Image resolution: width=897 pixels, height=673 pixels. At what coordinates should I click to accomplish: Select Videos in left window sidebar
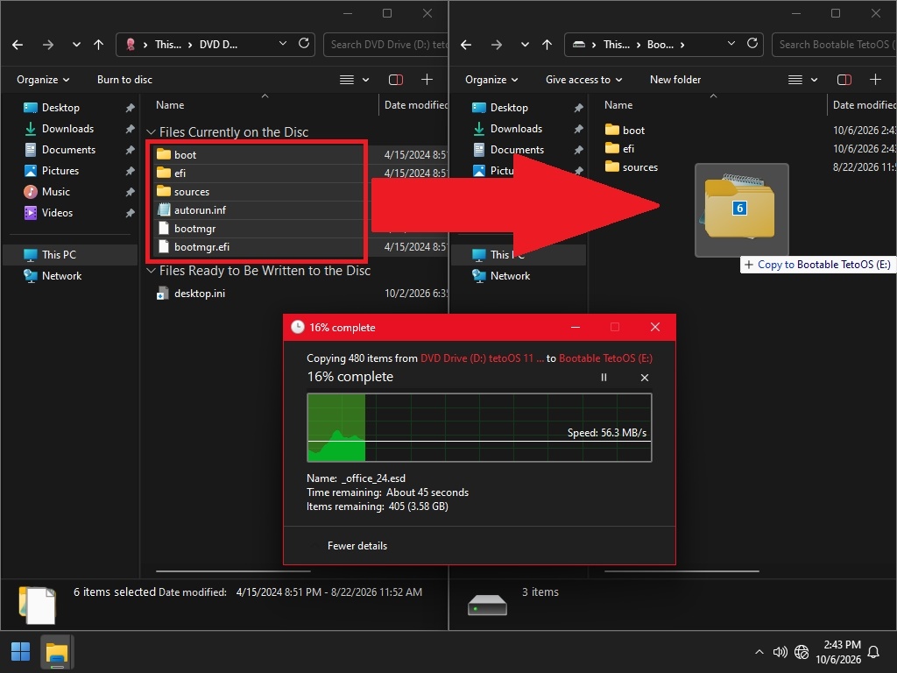[57, 213]
